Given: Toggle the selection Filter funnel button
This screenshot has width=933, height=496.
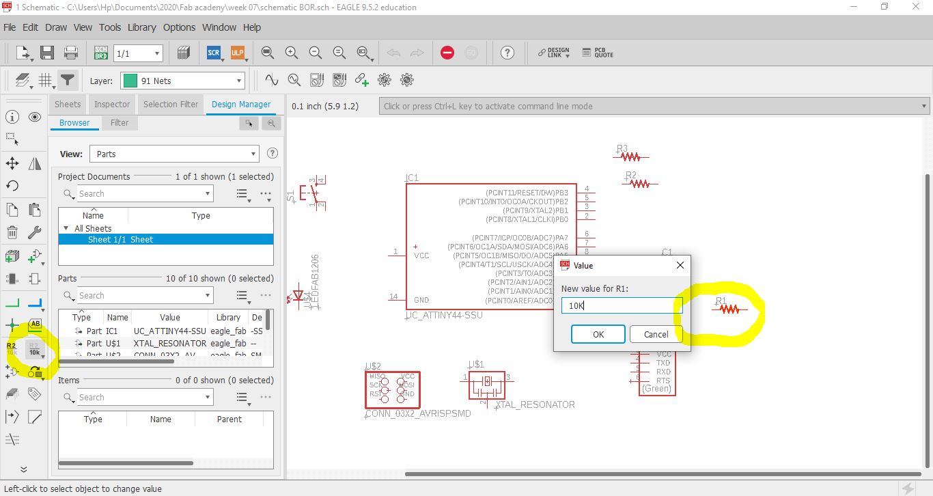Looking at the screenshot, I should [67, 81].
